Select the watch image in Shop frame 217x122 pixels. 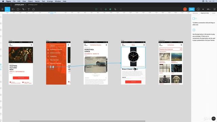(133, 57)
